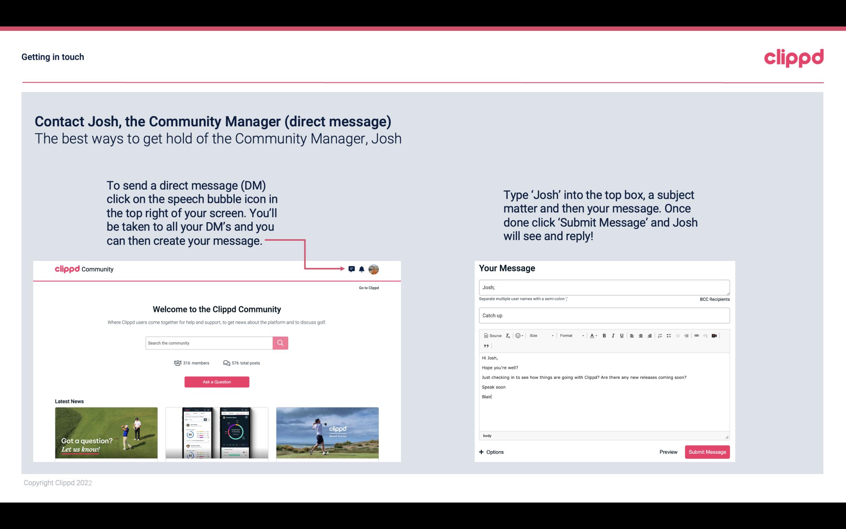Click the Ask a Question button
Image resolution: width=846 pixels, height=529 pixels.
(x=217, y=382)
